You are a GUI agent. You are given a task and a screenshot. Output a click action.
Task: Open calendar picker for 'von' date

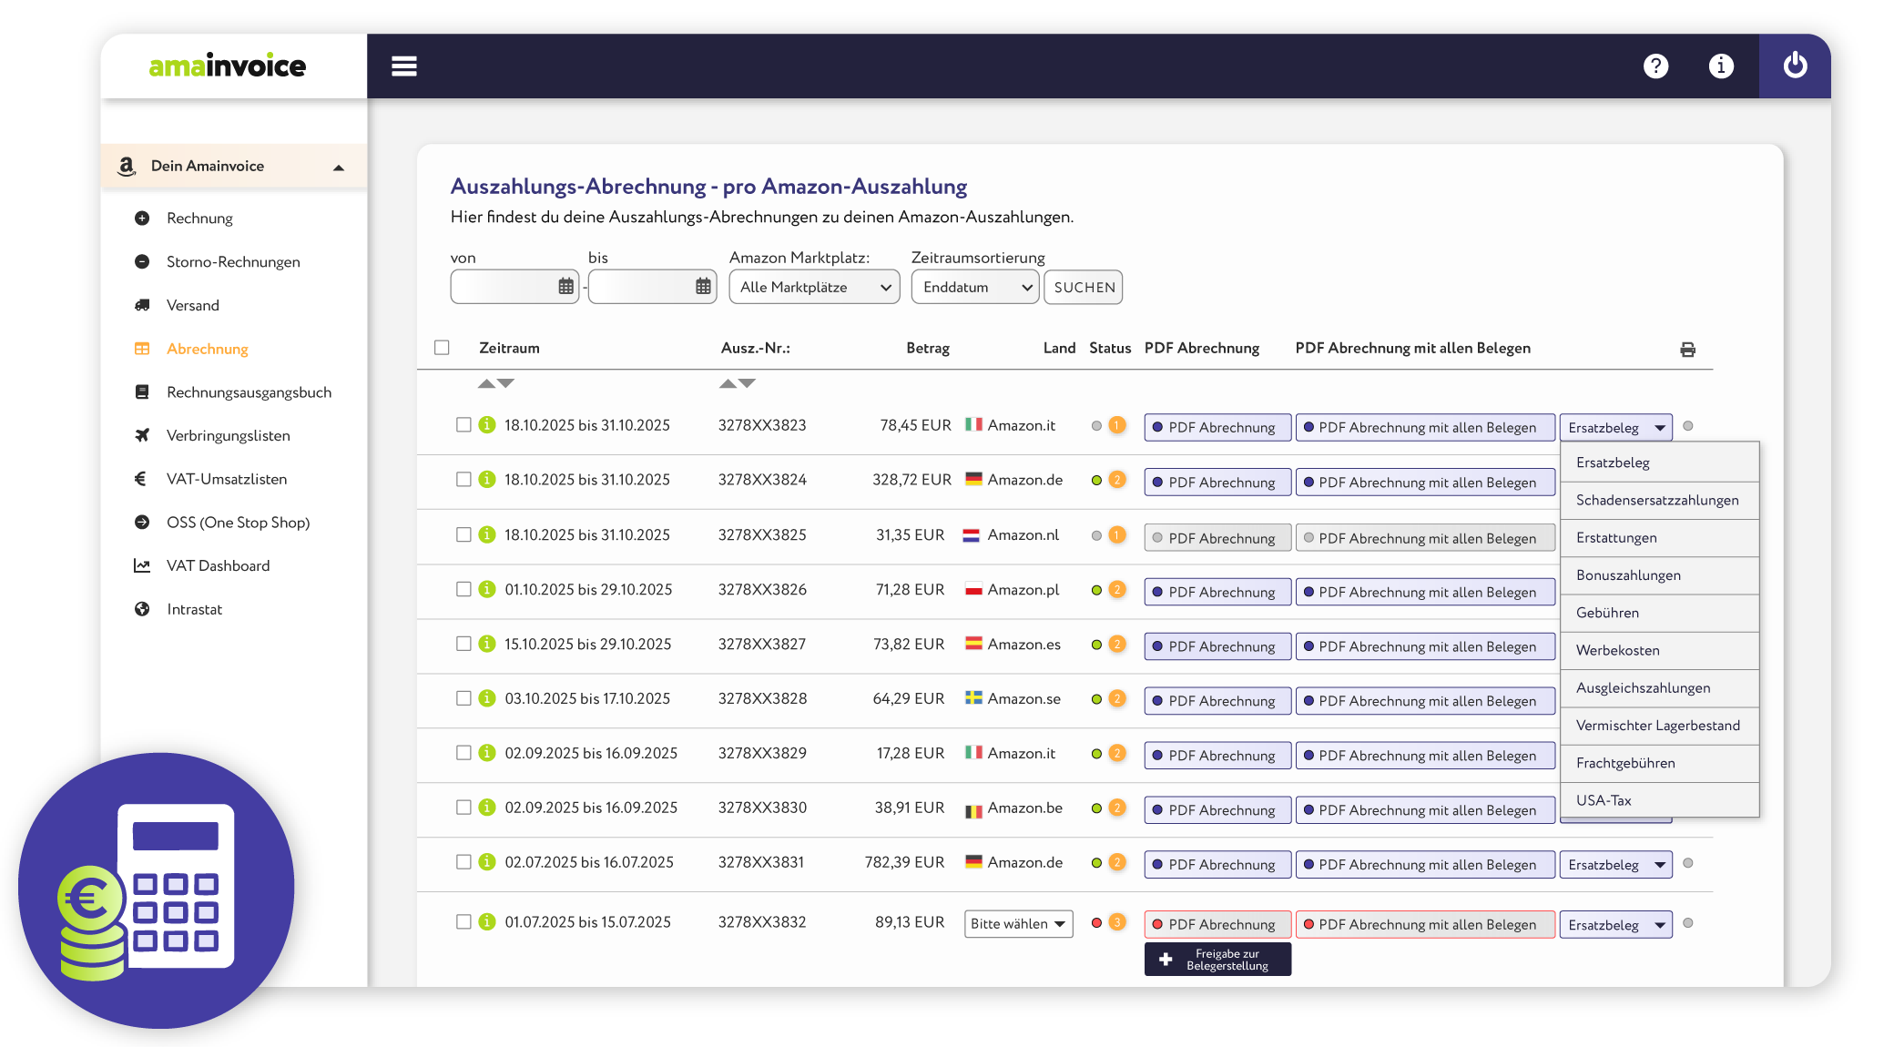click(565, 287)
